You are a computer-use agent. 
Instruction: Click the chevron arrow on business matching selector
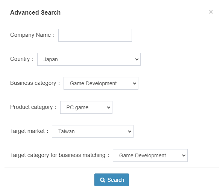184,155
